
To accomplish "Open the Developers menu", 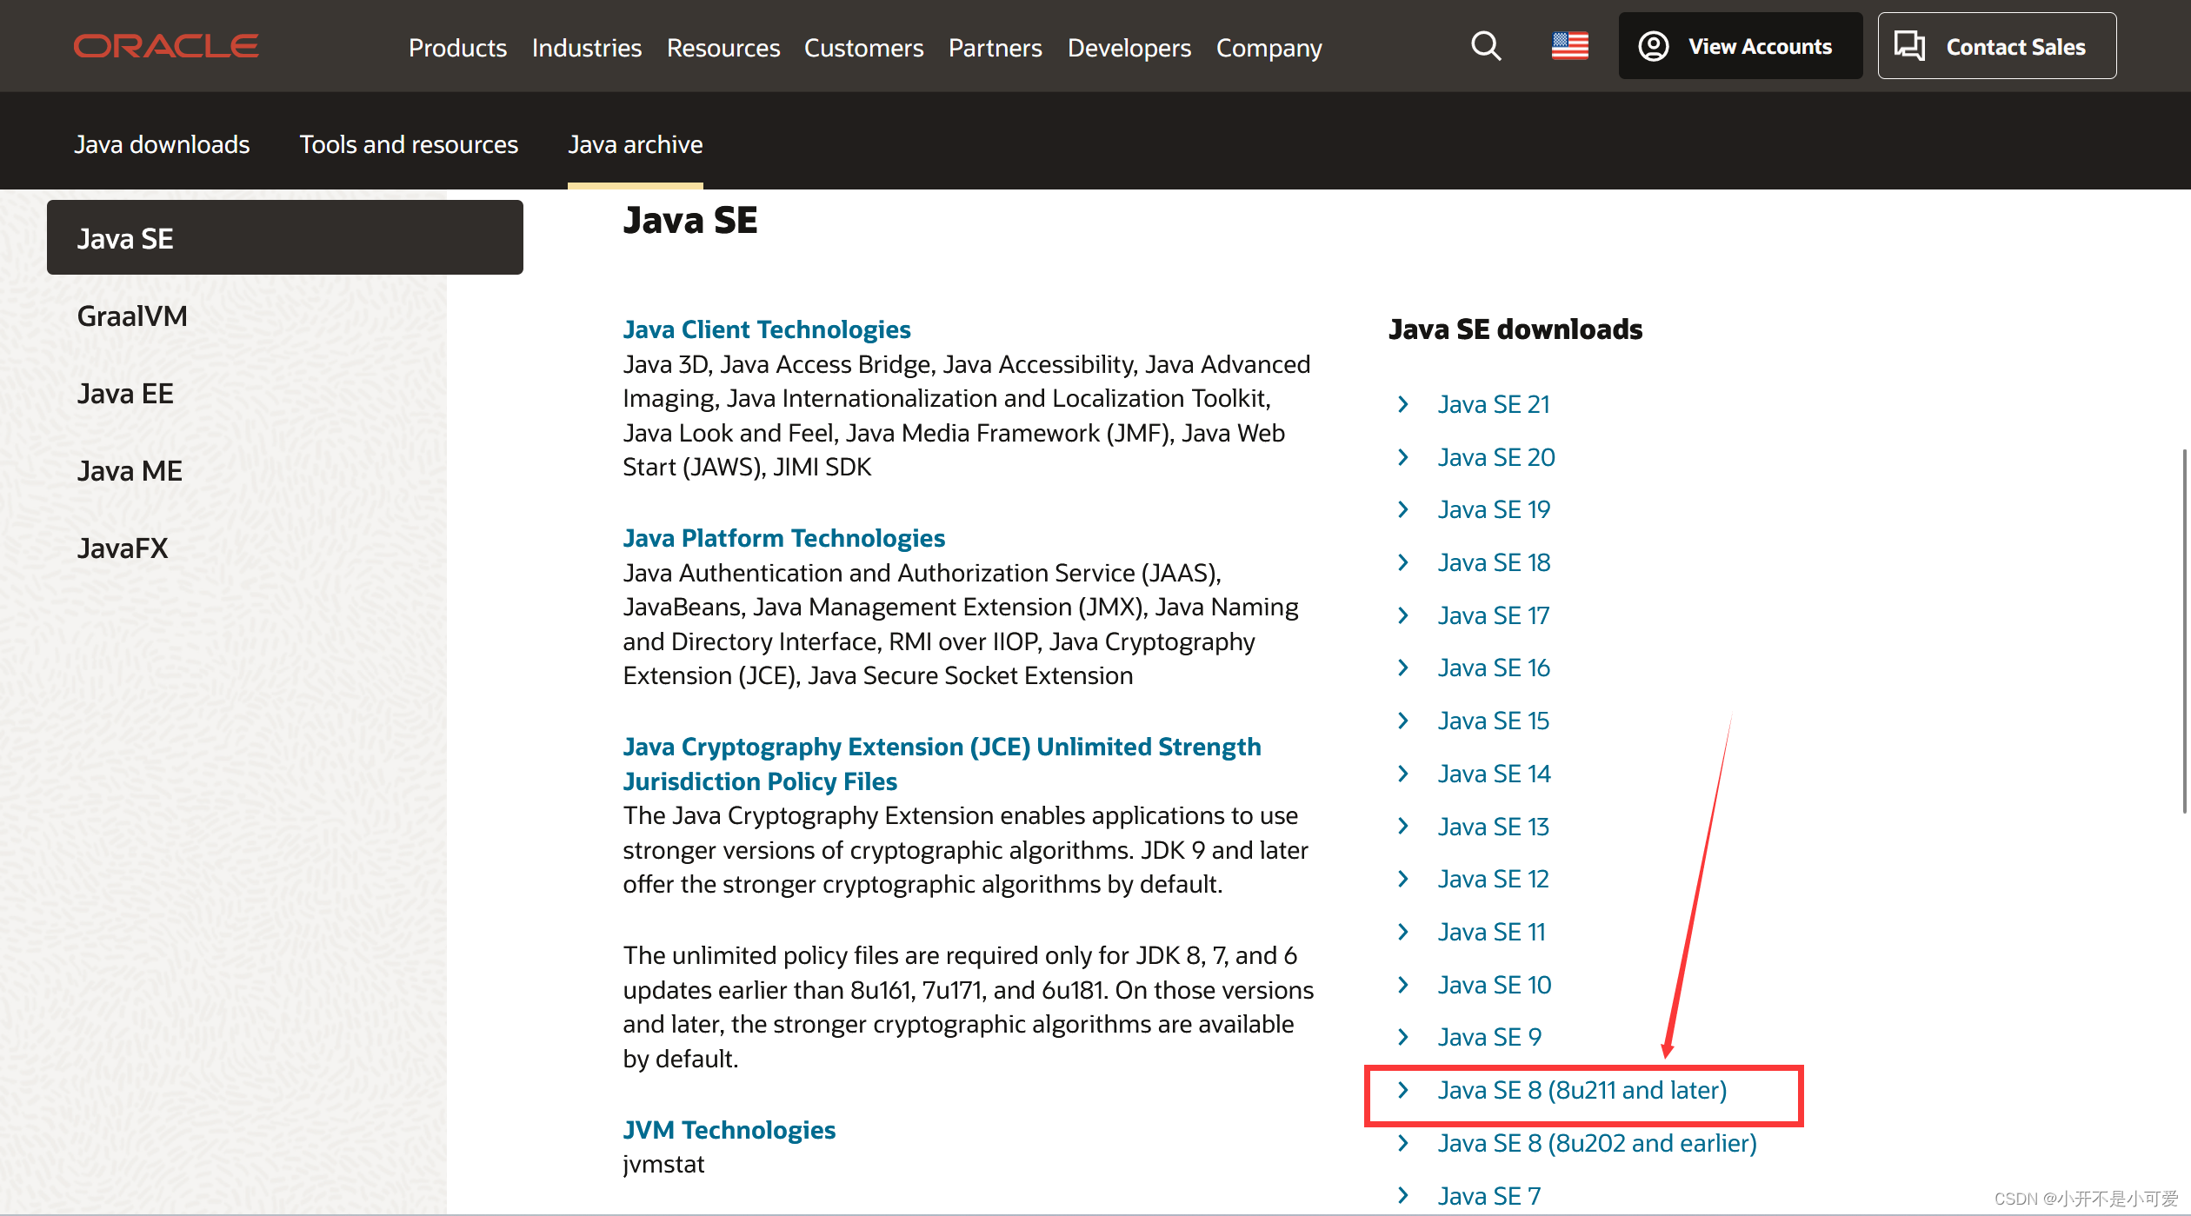I will (x=1129, y=48).
